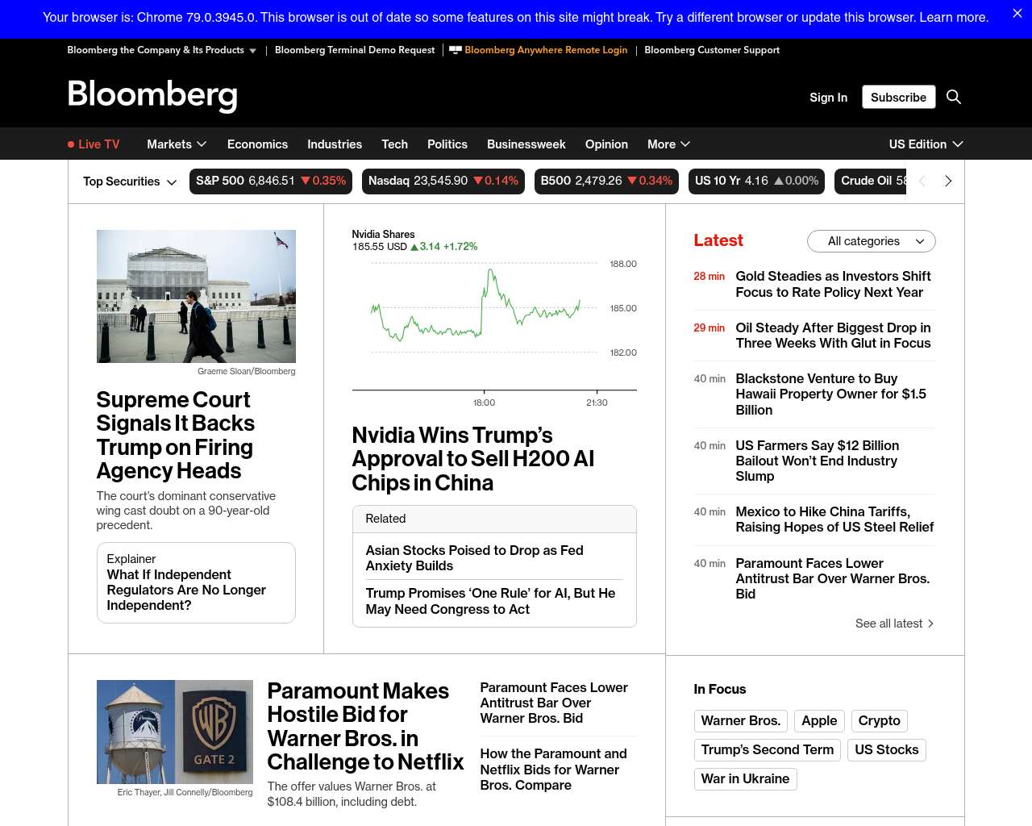Expand the Markets menu
Viewport: 1032px width, 826px height.
177,144
